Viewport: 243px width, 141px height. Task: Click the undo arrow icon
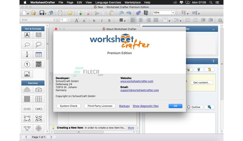pyautogui.click(x=121, y=13)
